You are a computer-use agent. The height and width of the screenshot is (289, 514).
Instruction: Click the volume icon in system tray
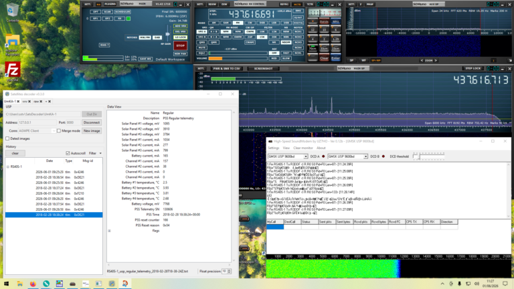click(477, 284)
